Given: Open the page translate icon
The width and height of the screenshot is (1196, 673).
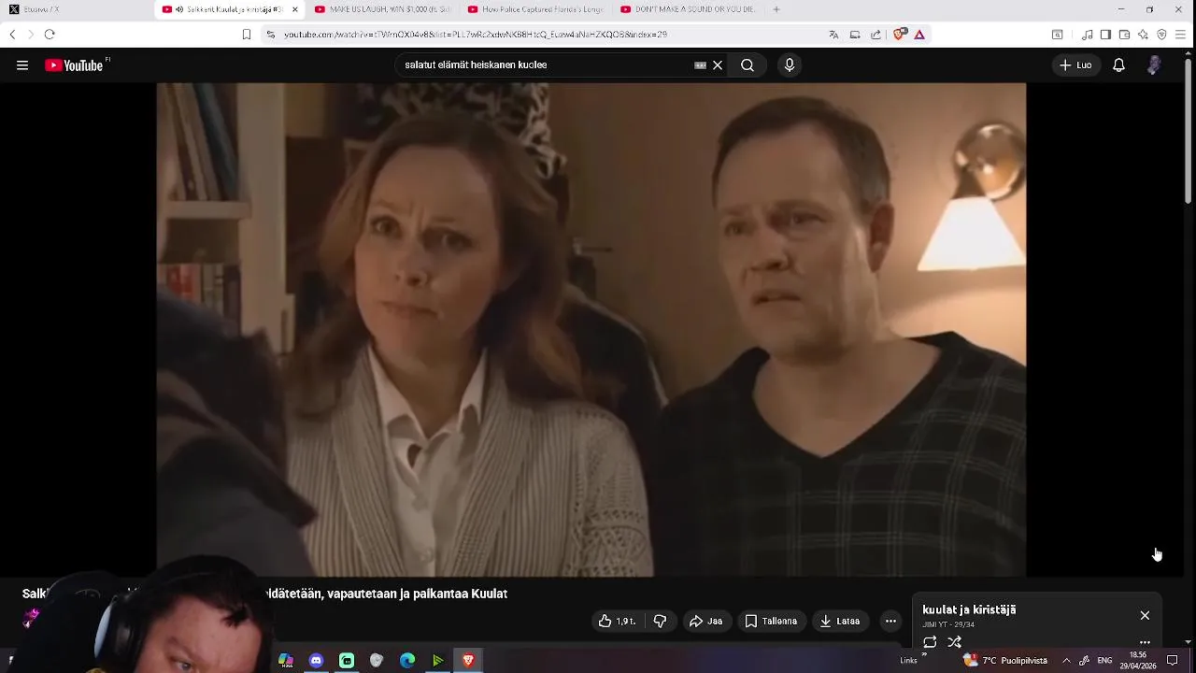Looking at the screenshot, I should [833, 35].
